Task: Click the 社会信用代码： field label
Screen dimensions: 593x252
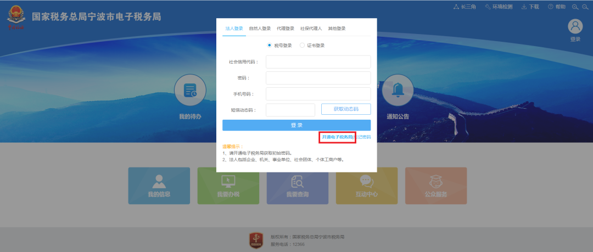Action: pyautogui.click(x=244, y=62)
